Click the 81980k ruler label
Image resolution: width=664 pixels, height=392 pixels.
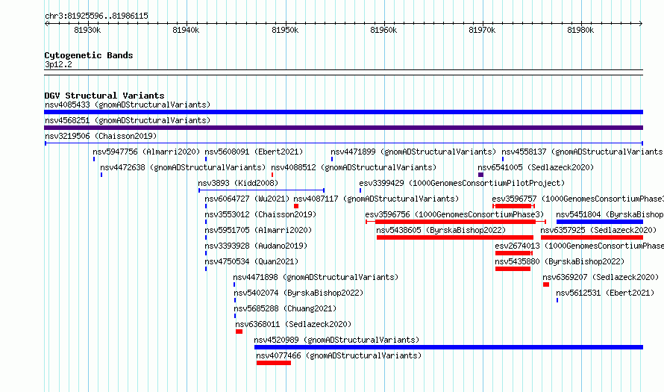click(x=580, y=30)
